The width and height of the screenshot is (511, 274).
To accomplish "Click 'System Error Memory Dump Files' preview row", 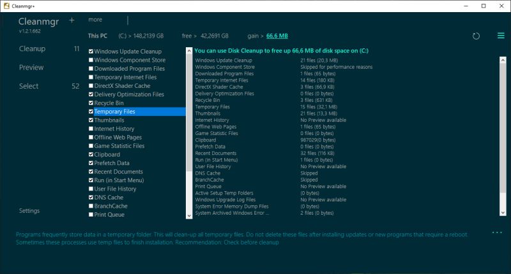I will click(x=232, y=206).
